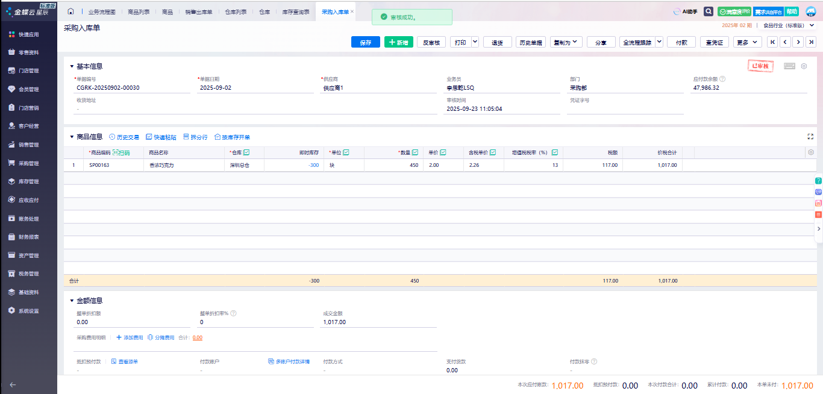Switch to the 库存查询表 tab
Viewport: 823px width, 394px height.
tap(296, 11)
